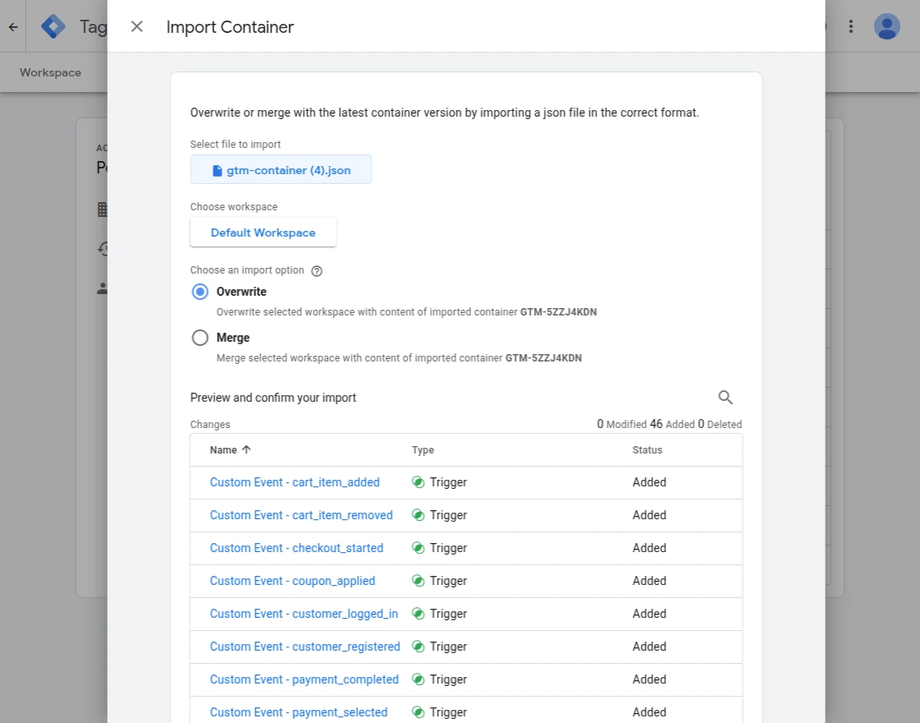The image size is (920, 723).
Task: Open the Workspace tab in background page
Action: point(50,72)
